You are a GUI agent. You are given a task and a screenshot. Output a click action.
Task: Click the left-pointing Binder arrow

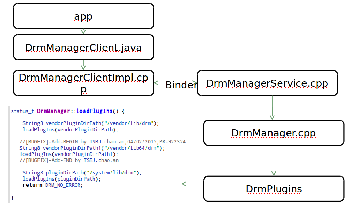159,82
